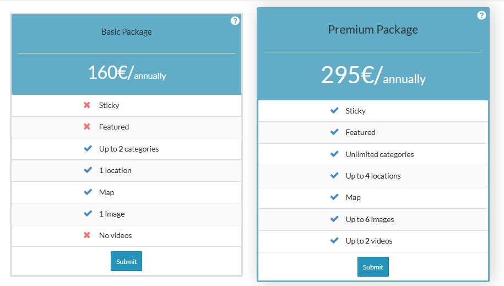
Task: Click checkmark beside Up to 6 images
Action: pos(334,219)
